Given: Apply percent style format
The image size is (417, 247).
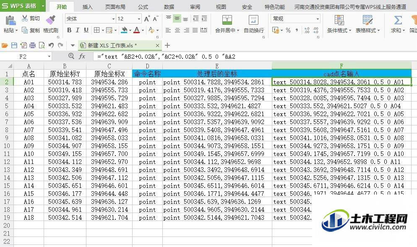Looking at the screenshot, I should 288,30.
